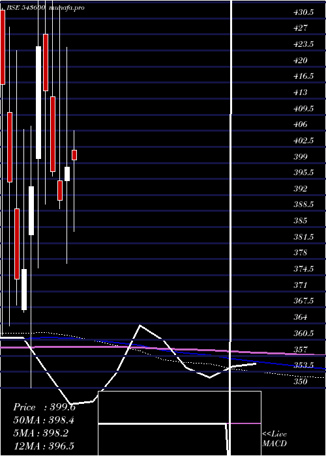Click the 350 price axis label
Image resolution: width=326 pixels, height=456 pixels.
click(300, 381)
